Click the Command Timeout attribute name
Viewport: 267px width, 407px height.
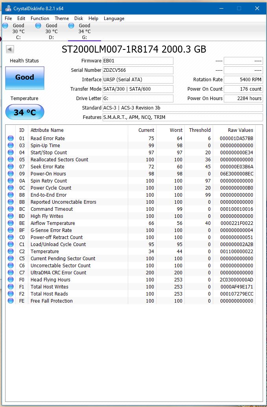click(x=52, y=209)
